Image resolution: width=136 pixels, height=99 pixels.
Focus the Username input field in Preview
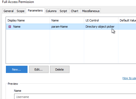[x=75, y=97]
